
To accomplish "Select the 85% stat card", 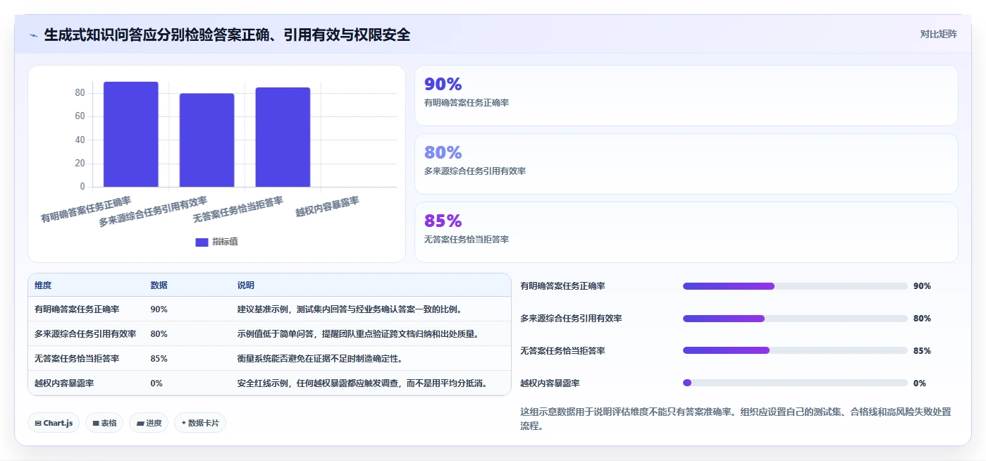I will point(686,232).
